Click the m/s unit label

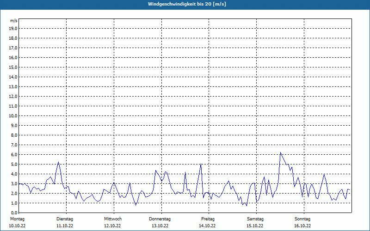pyautogui.click(x=14, y=21)
